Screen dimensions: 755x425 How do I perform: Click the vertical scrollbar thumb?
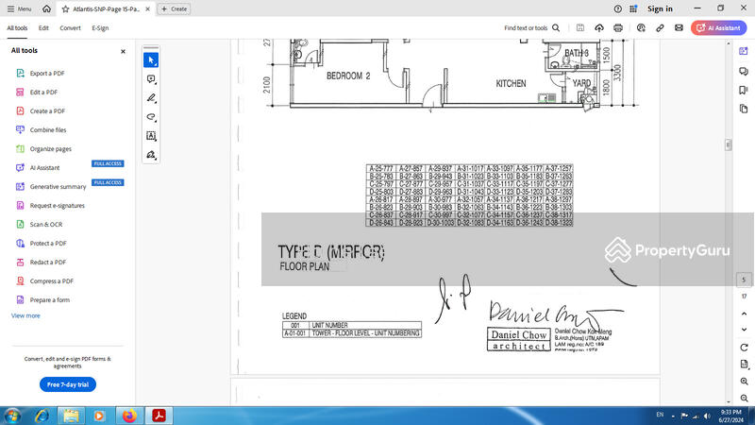click(x=728, y=144)
